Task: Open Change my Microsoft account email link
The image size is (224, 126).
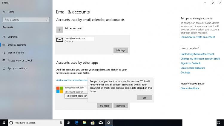Action: pyautogui.click(x=200, y=59)
